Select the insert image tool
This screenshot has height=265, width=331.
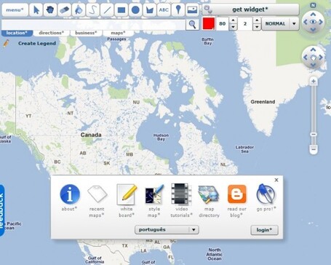(x=192, y=10)
